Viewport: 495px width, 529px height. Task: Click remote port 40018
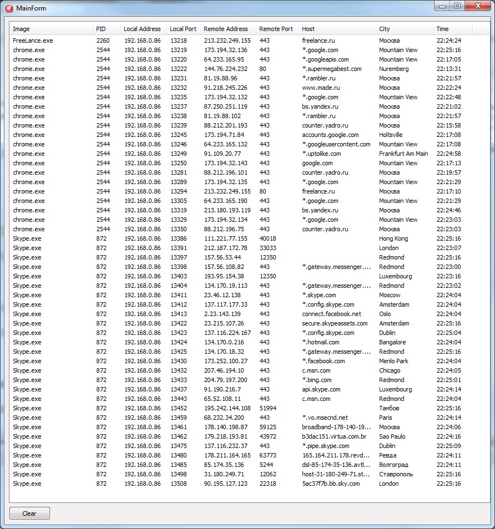[268, 239]
